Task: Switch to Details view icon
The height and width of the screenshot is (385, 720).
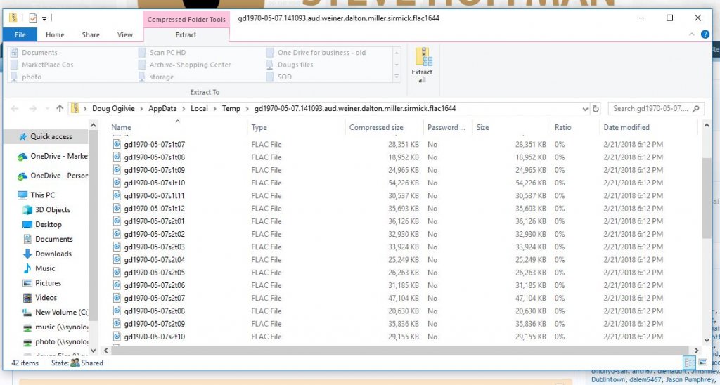Action: [x=690, y=363]
